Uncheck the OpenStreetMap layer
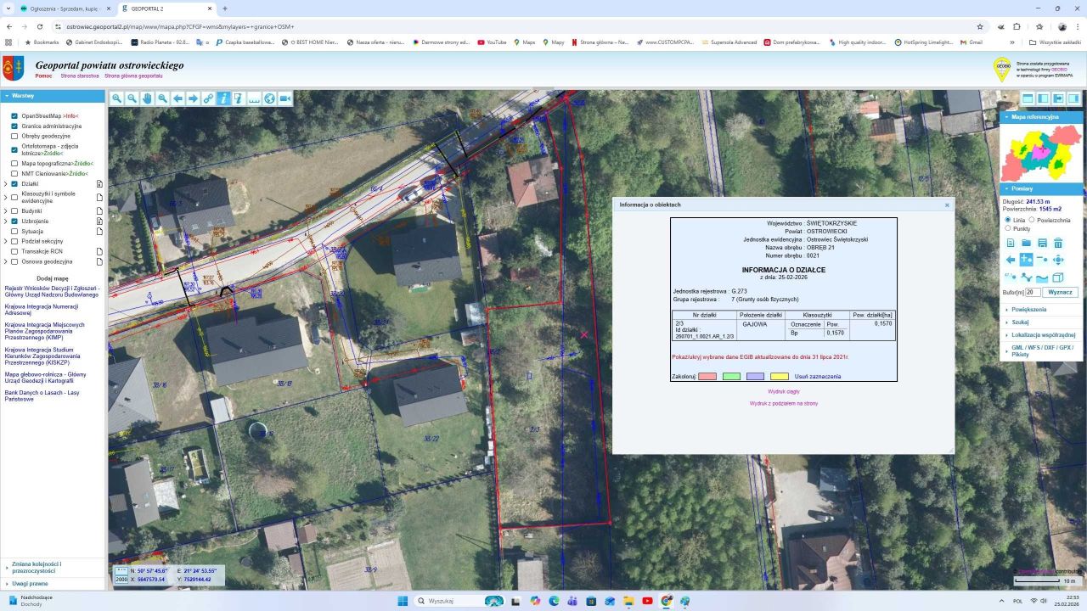This screenshot has width=1087, height=611. click(x=14, y=115)
